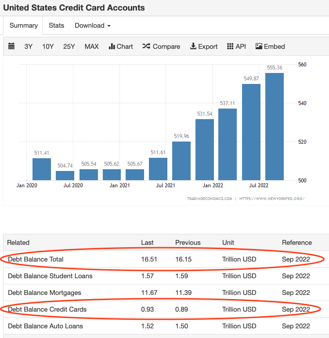
Task: Open the API grid icon
Action: (230, 46)
